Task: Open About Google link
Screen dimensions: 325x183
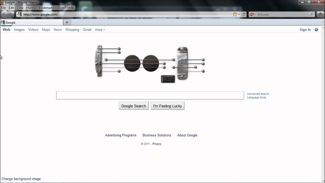Action: 187,135
